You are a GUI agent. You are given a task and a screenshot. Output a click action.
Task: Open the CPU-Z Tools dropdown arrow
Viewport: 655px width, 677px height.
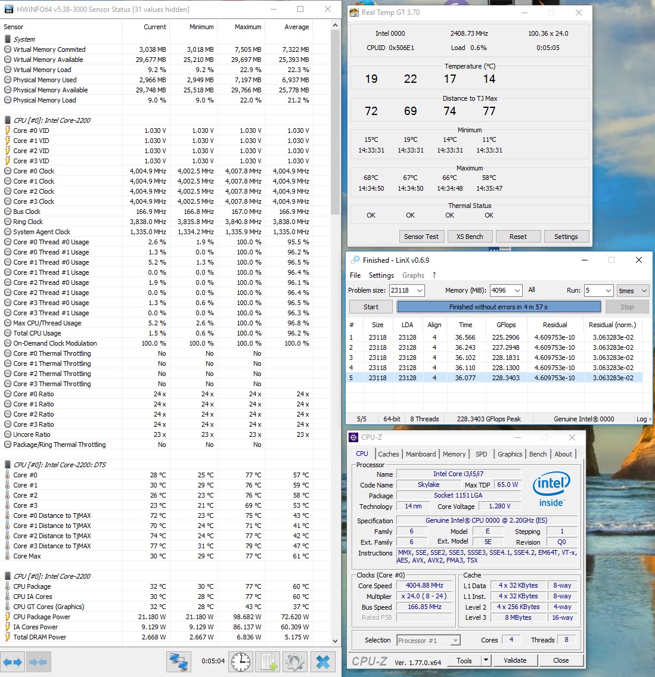[x=486, y=660]
